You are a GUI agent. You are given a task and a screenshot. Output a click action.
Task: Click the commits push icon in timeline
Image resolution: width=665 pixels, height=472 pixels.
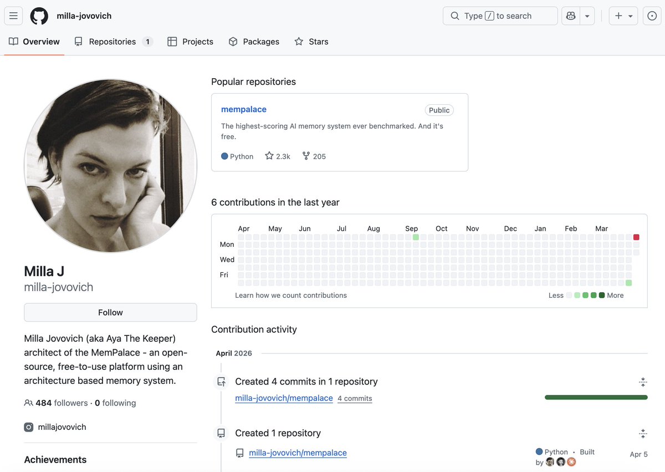point(221,382)
